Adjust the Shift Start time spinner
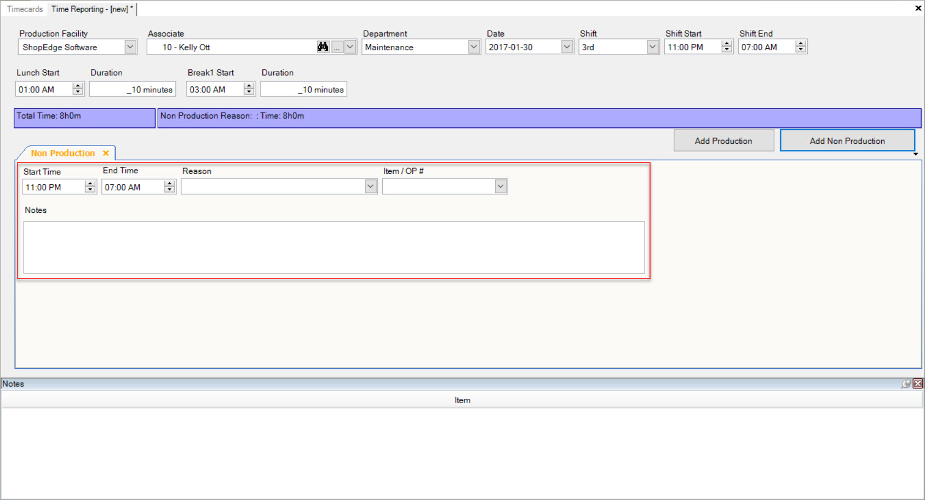 727,47
